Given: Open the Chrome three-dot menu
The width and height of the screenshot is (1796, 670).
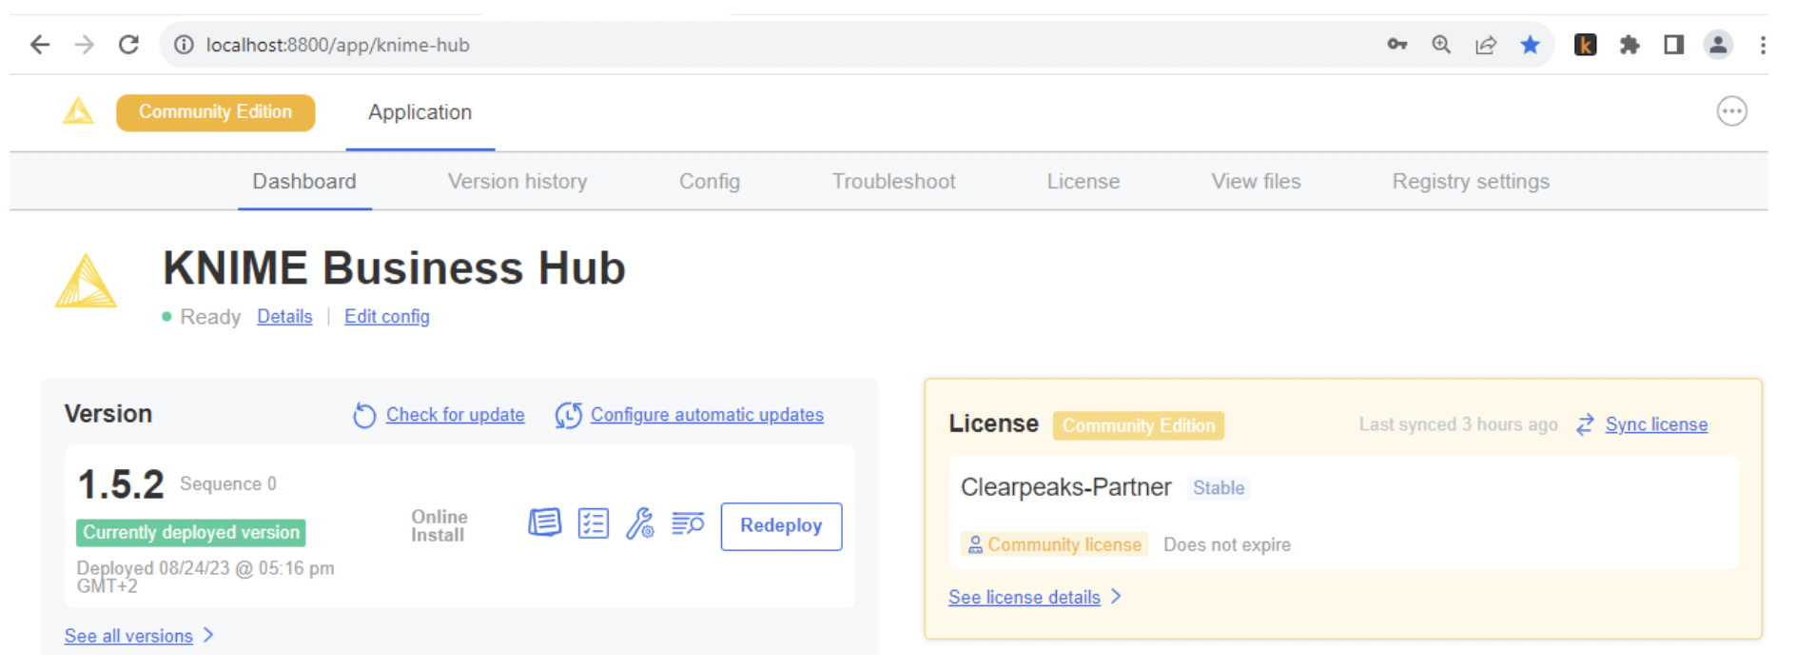Looking at the screenshot, I should pos(1763,45).
